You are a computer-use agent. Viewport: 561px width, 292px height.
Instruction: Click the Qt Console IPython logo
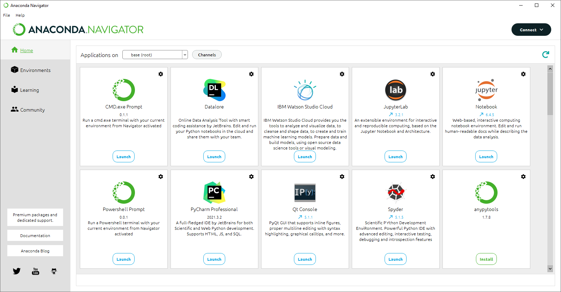coord(305,193)
